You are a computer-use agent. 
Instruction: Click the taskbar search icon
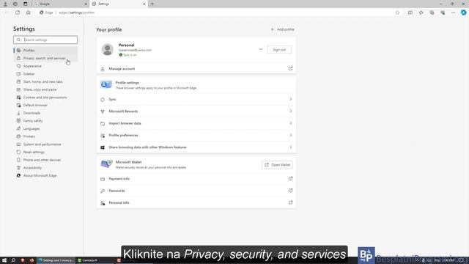(x=13, y=260)
